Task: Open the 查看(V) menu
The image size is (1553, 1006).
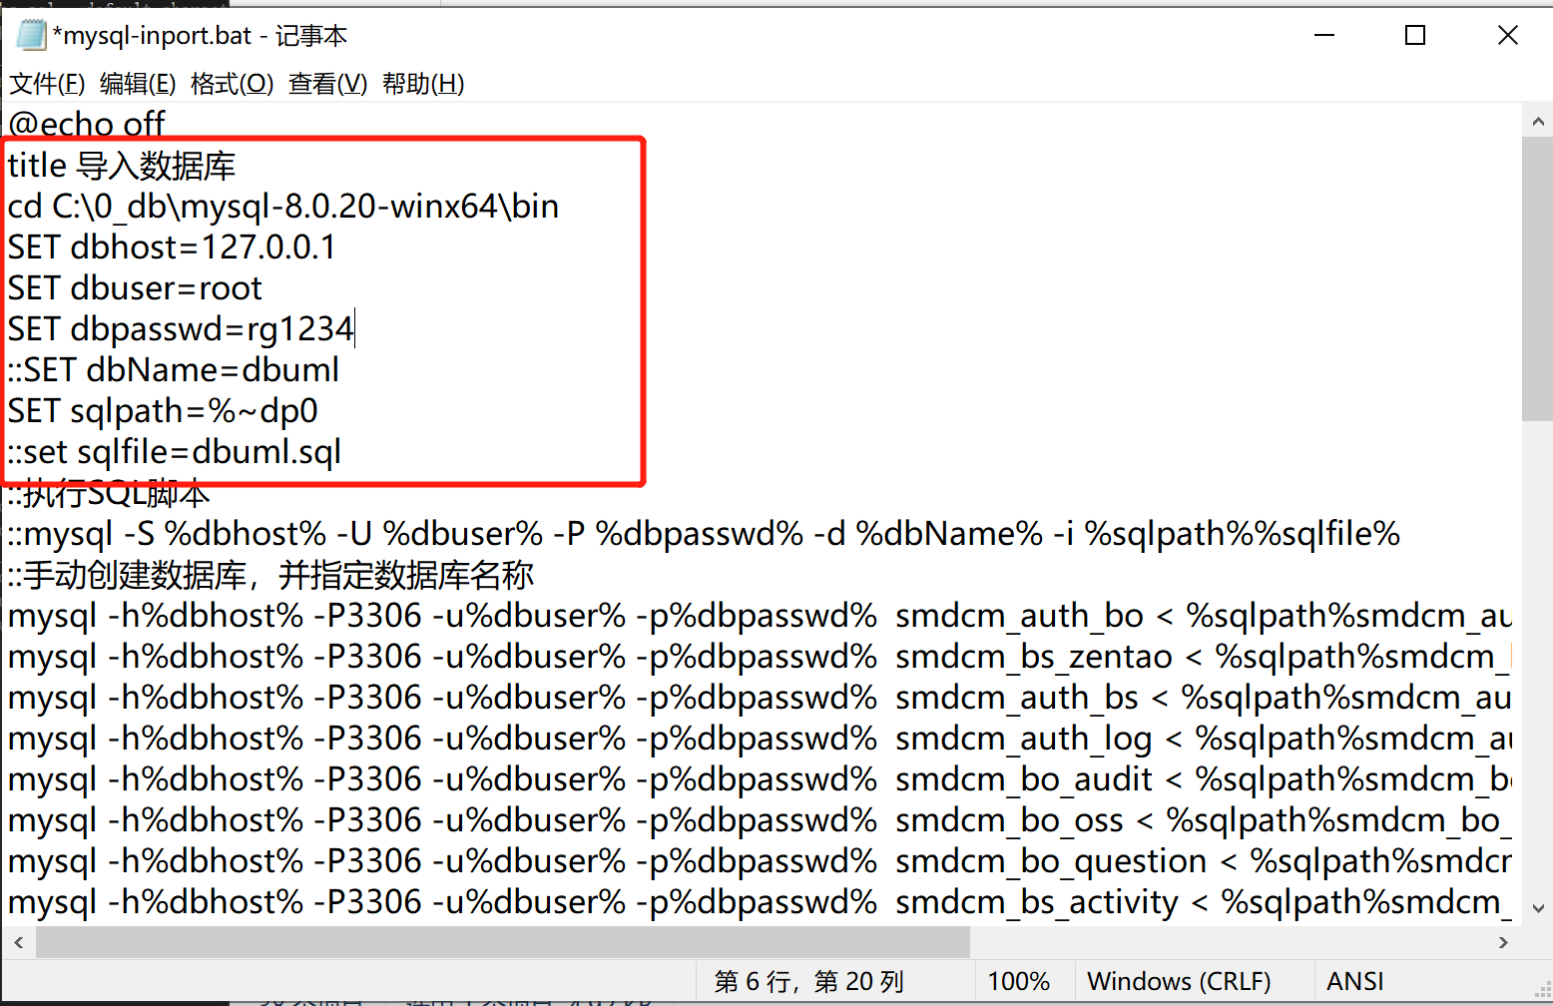Action: click(x=327, y=84)
